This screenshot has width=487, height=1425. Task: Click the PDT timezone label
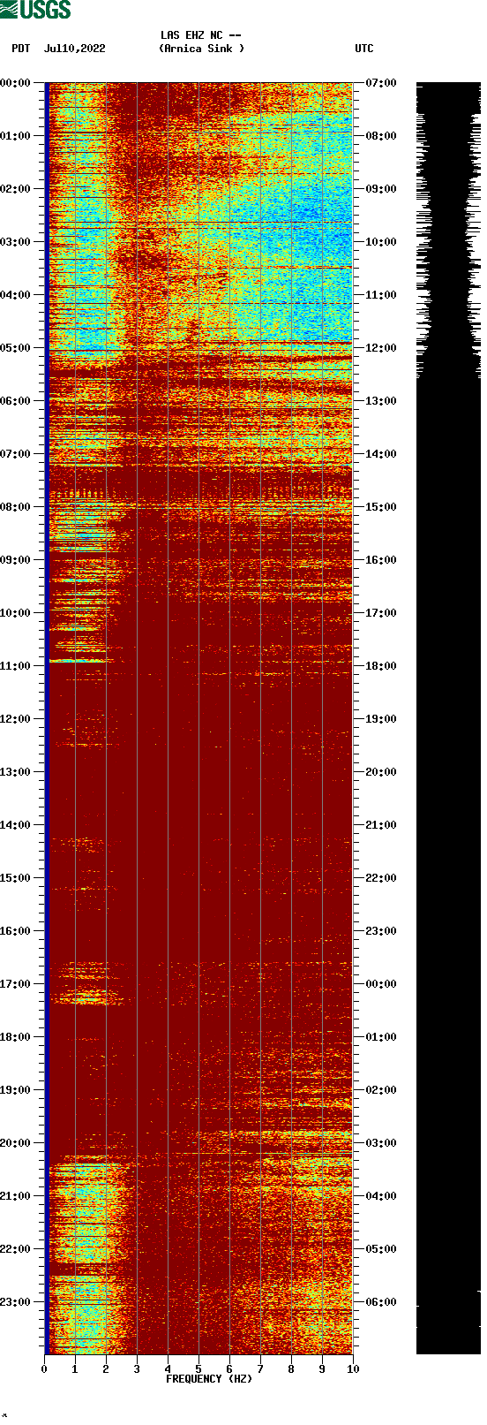pos(21,49)
